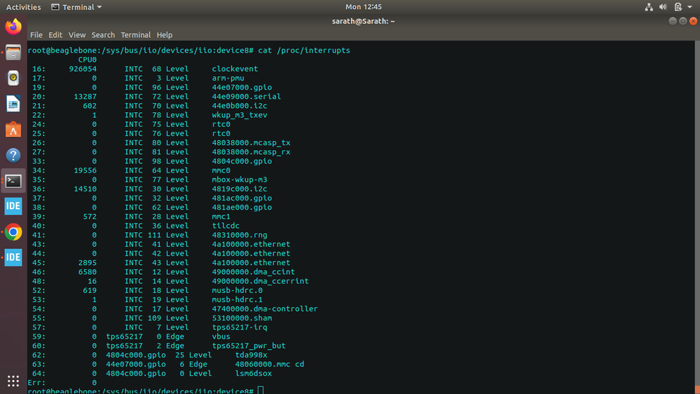The width and height of the screenshot is (700, 394).
Task: Click the '47400000.dma-controller' entry
Action: pyautogui.click(x=265, y=308)
